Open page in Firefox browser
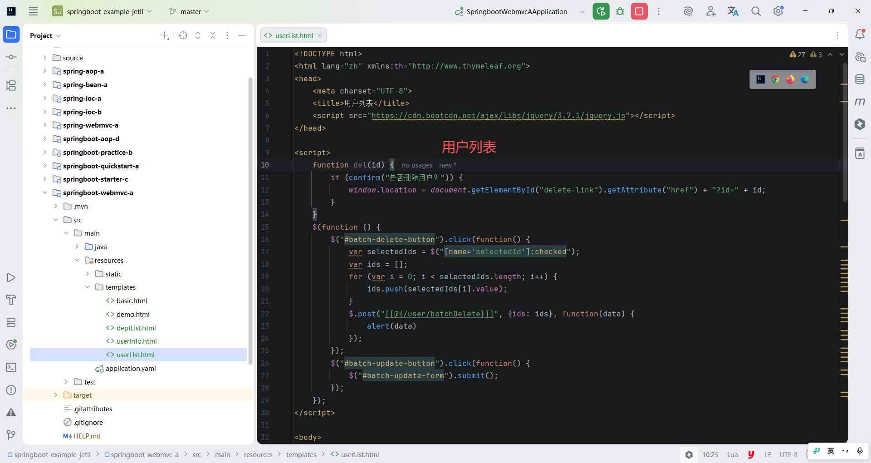This screenshot has width=871, height=463. tap(790, 79)
